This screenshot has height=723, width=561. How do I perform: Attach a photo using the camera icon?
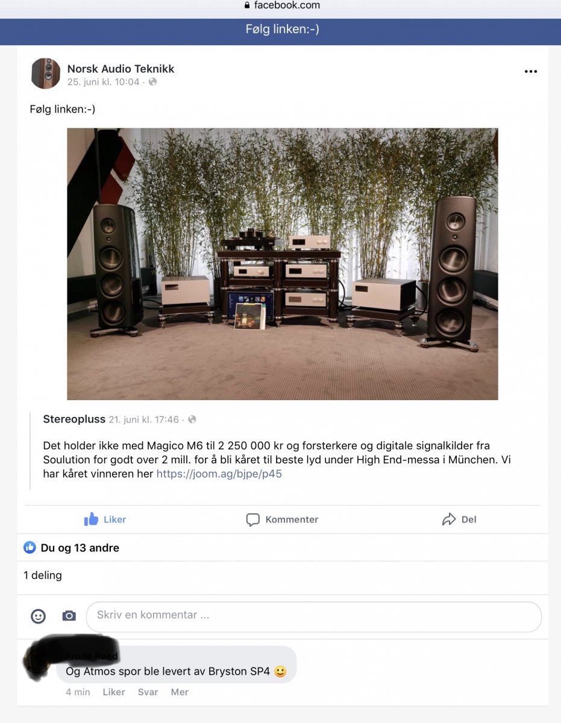[x=69, y=616]
